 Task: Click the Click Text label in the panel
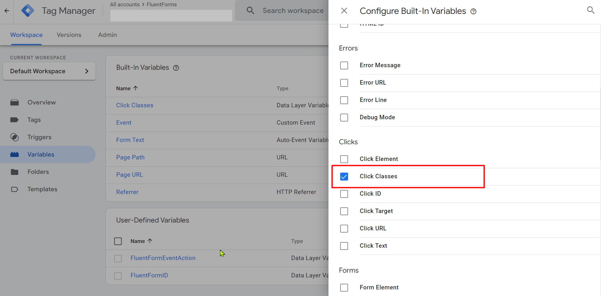tap(373, 246)
